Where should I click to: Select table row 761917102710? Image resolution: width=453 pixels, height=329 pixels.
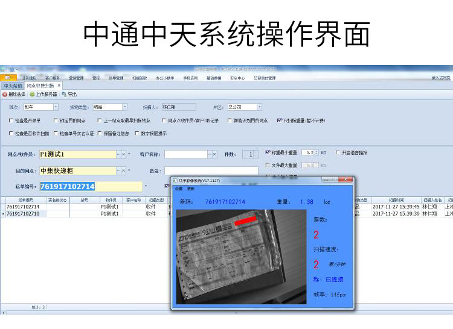coord(23,214)
